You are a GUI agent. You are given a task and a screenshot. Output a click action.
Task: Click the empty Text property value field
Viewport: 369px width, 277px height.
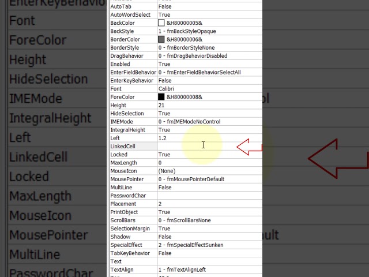pyautogui.click(x=210, y=261)
